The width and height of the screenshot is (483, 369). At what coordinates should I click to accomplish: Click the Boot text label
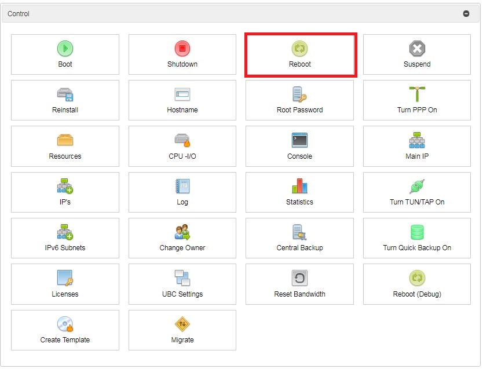[x=65, y=64]
